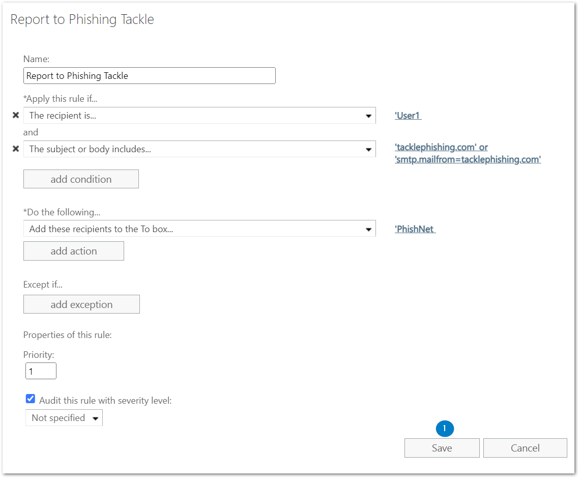Screen dimensions: 579x478
Task: Remove the 'subject or body includes' condition
Action: [x=15, y=149]
